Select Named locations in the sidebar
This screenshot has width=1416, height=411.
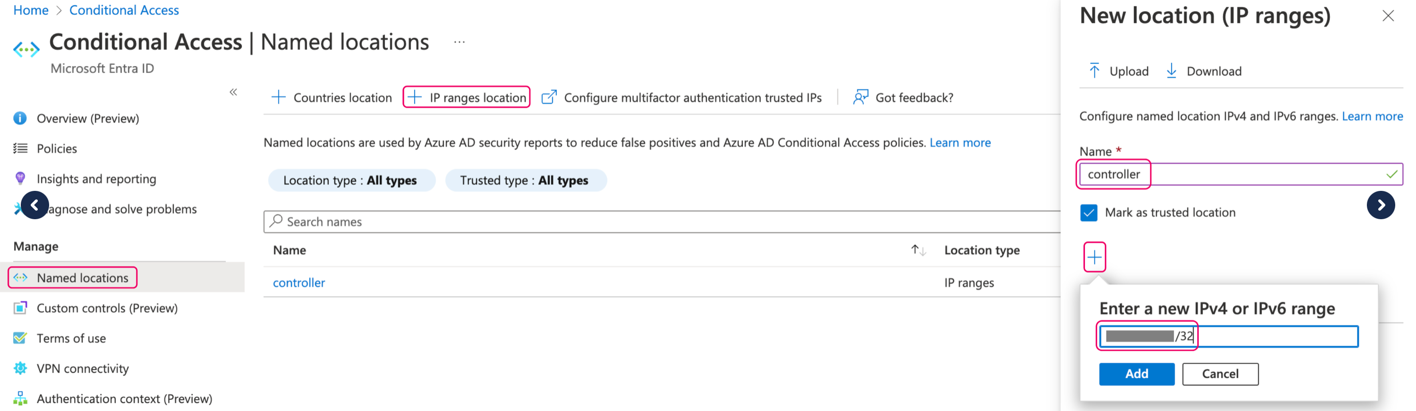83,277
